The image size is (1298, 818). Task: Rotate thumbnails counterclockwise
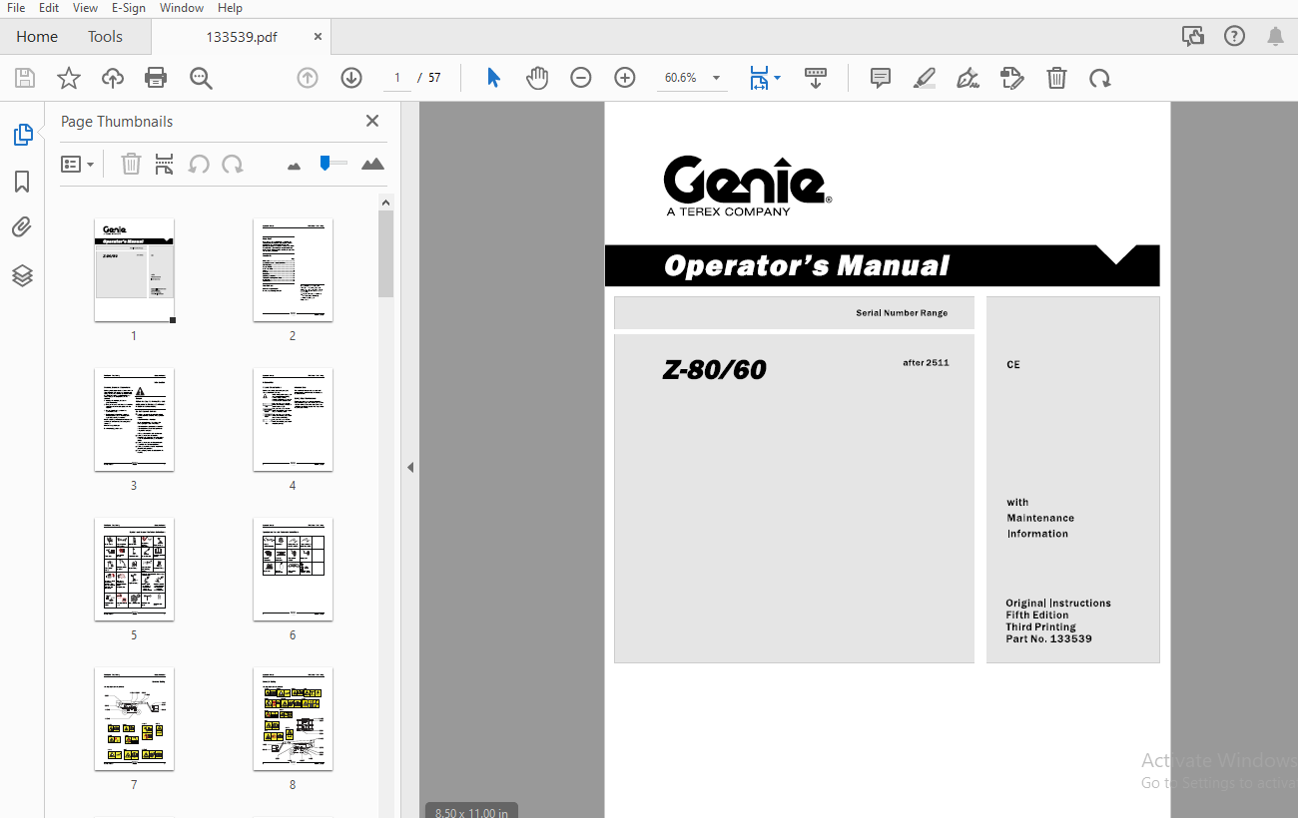pos(199,164)
